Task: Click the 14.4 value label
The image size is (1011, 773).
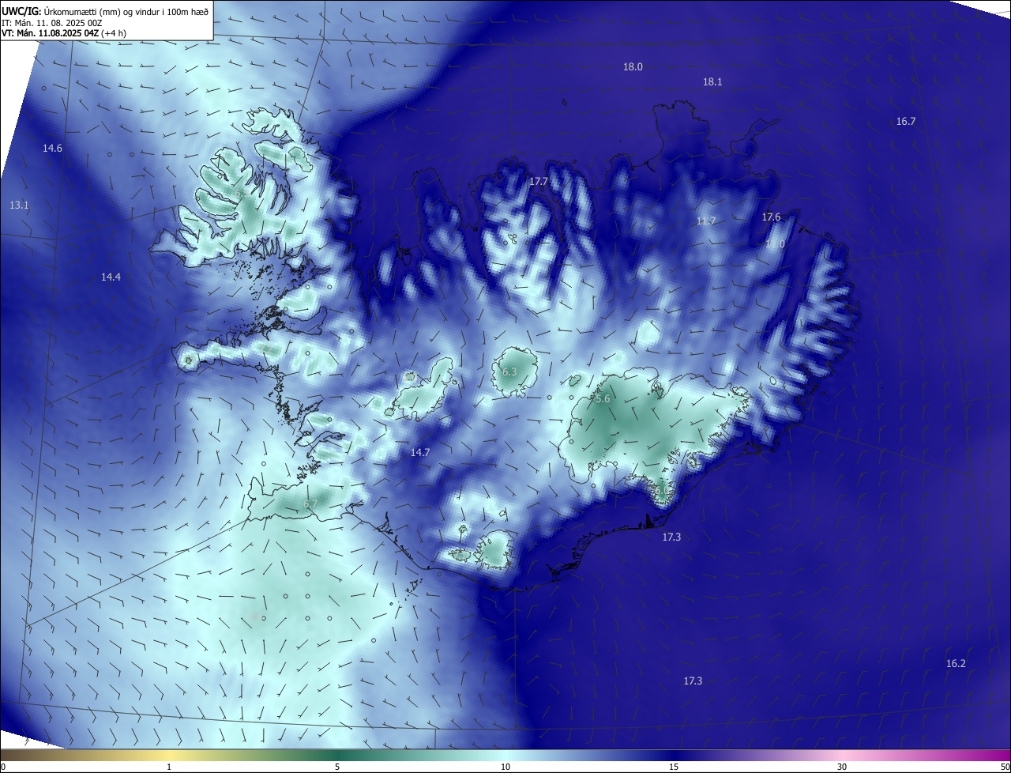Action: pos(111,277)
